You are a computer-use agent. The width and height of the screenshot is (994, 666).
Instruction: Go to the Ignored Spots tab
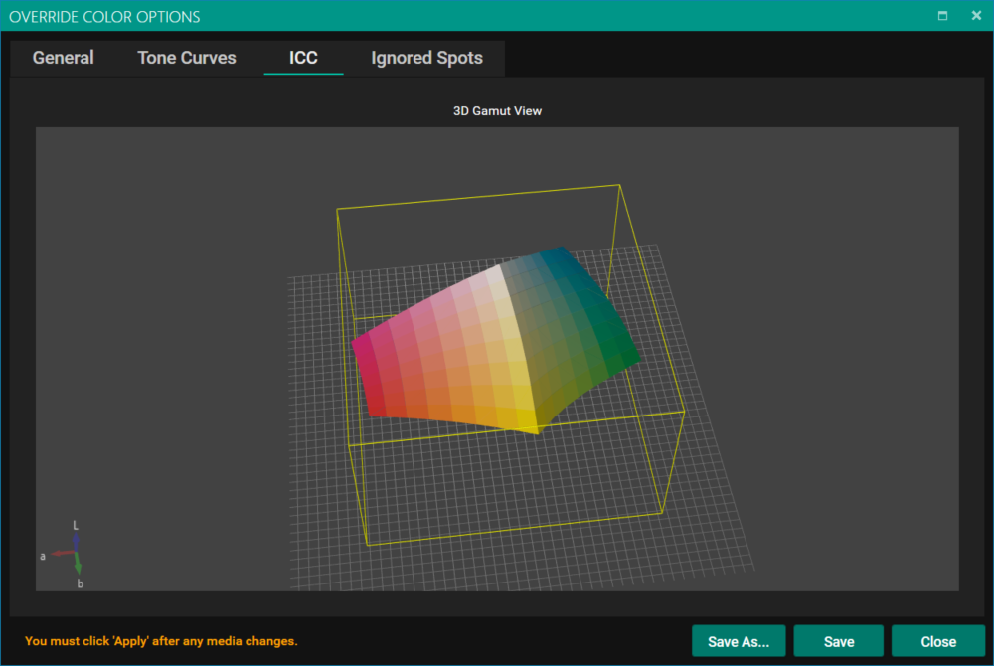click(426, 58)
